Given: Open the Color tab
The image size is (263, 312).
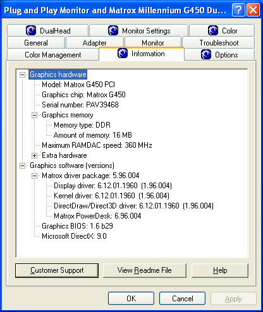Looking at the screenshot, I should [222, 30].
